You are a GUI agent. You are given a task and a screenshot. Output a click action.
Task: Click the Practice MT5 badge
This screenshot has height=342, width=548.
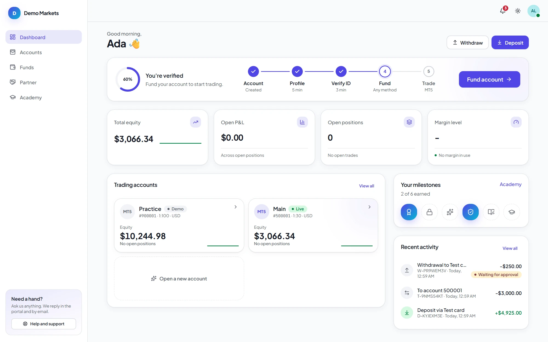pyautogui.click(x=127, y=212)
